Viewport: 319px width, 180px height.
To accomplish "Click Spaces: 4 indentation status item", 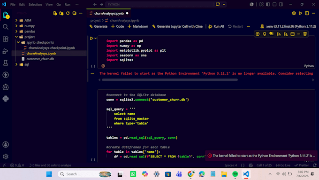I will (x=231, y=165).
